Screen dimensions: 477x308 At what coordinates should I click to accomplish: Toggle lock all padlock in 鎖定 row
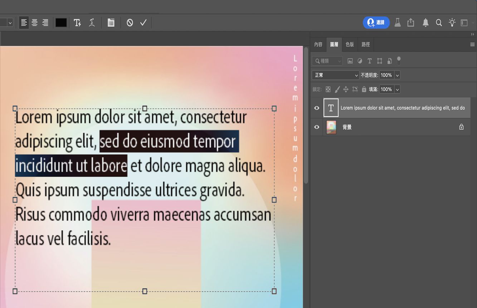(364, 89)
